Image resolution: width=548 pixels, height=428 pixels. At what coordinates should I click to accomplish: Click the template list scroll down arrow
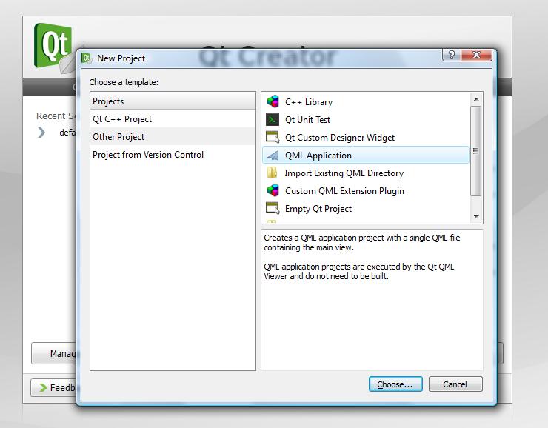click(x=476, y=217)
